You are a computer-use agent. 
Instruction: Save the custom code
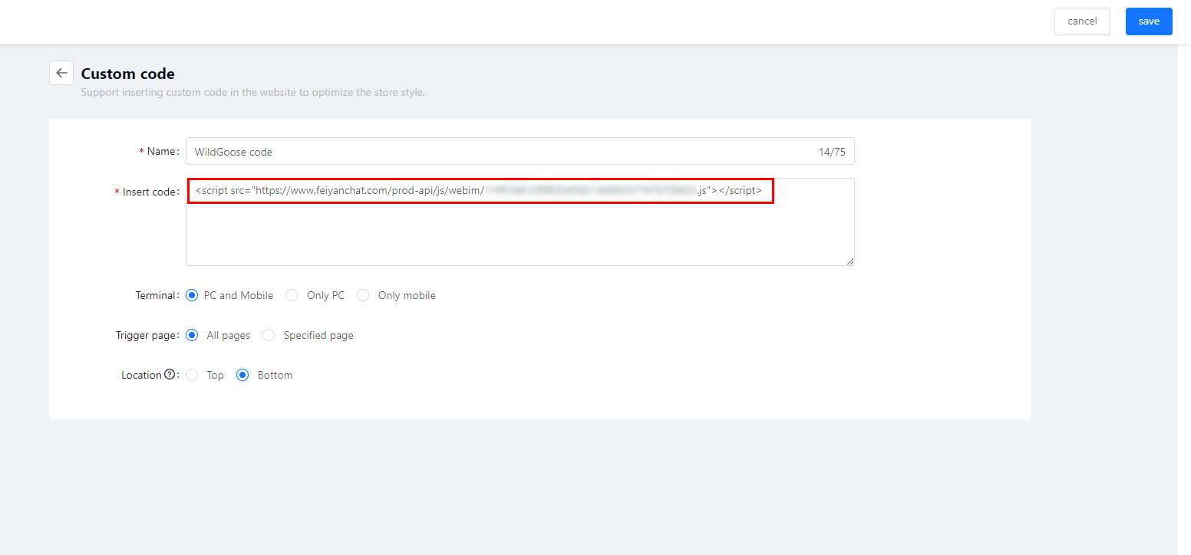point(1149,21)
